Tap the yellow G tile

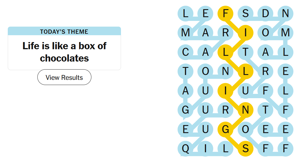(225, 129)
